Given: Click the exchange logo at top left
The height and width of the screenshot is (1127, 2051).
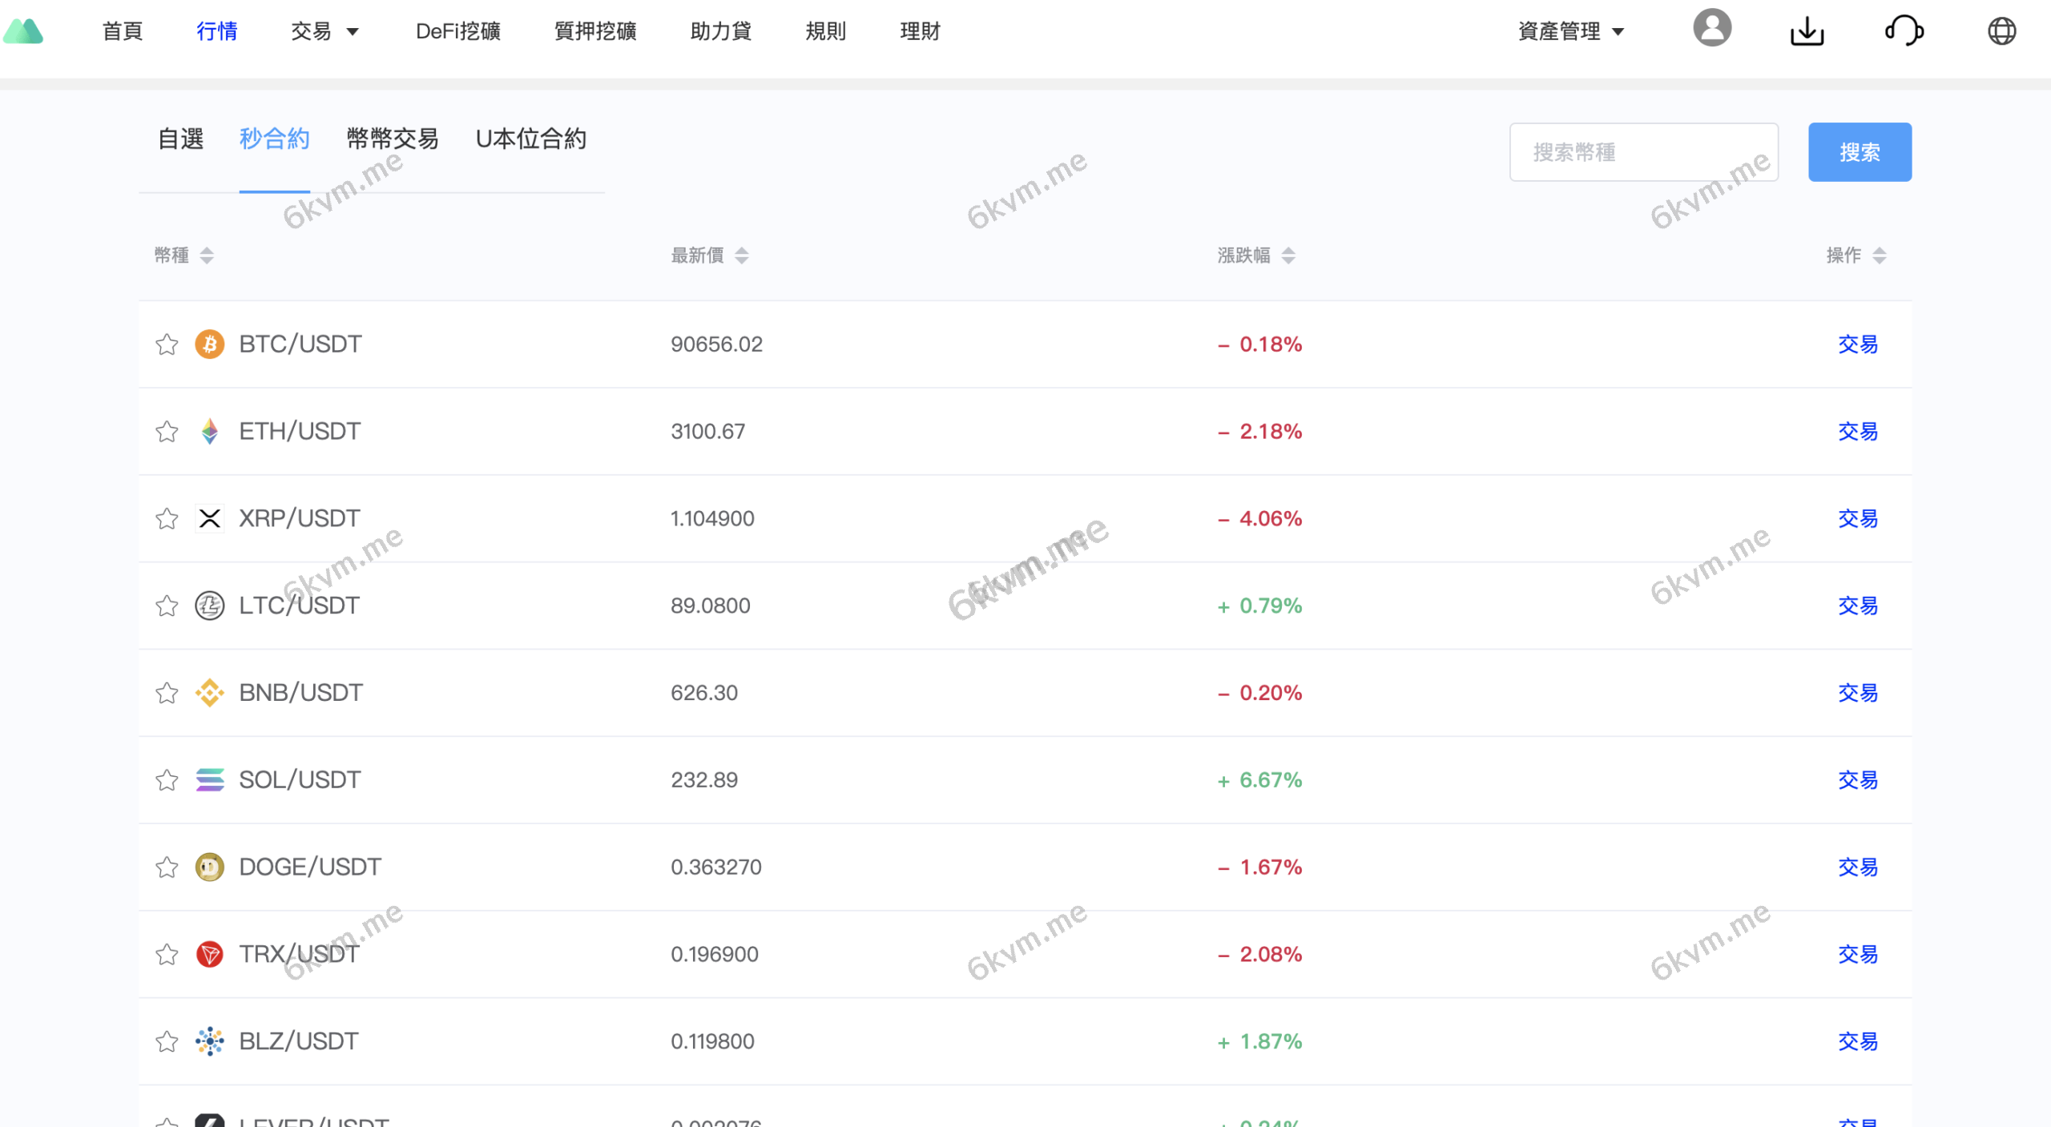Looking at the screenshot, I should pos(25,30).
